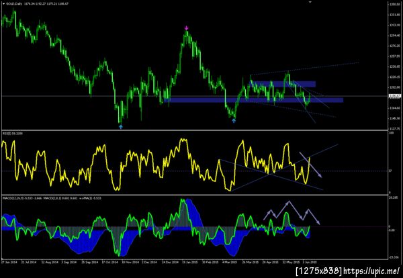This screenshot has width=403, height=278.
Task: Click the 1127.75 price axis label
Action: [396, 129]
